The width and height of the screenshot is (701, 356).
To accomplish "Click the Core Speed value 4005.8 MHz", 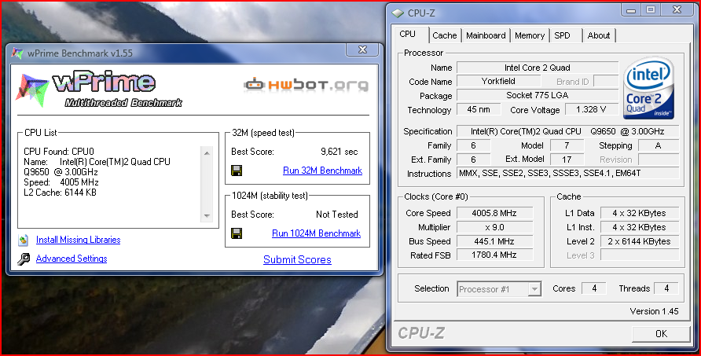I will click(x=494, y=213).
